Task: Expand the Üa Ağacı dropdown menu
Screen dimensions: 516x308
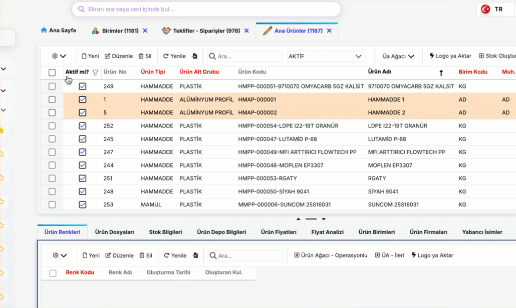Action: coord(398,56)
